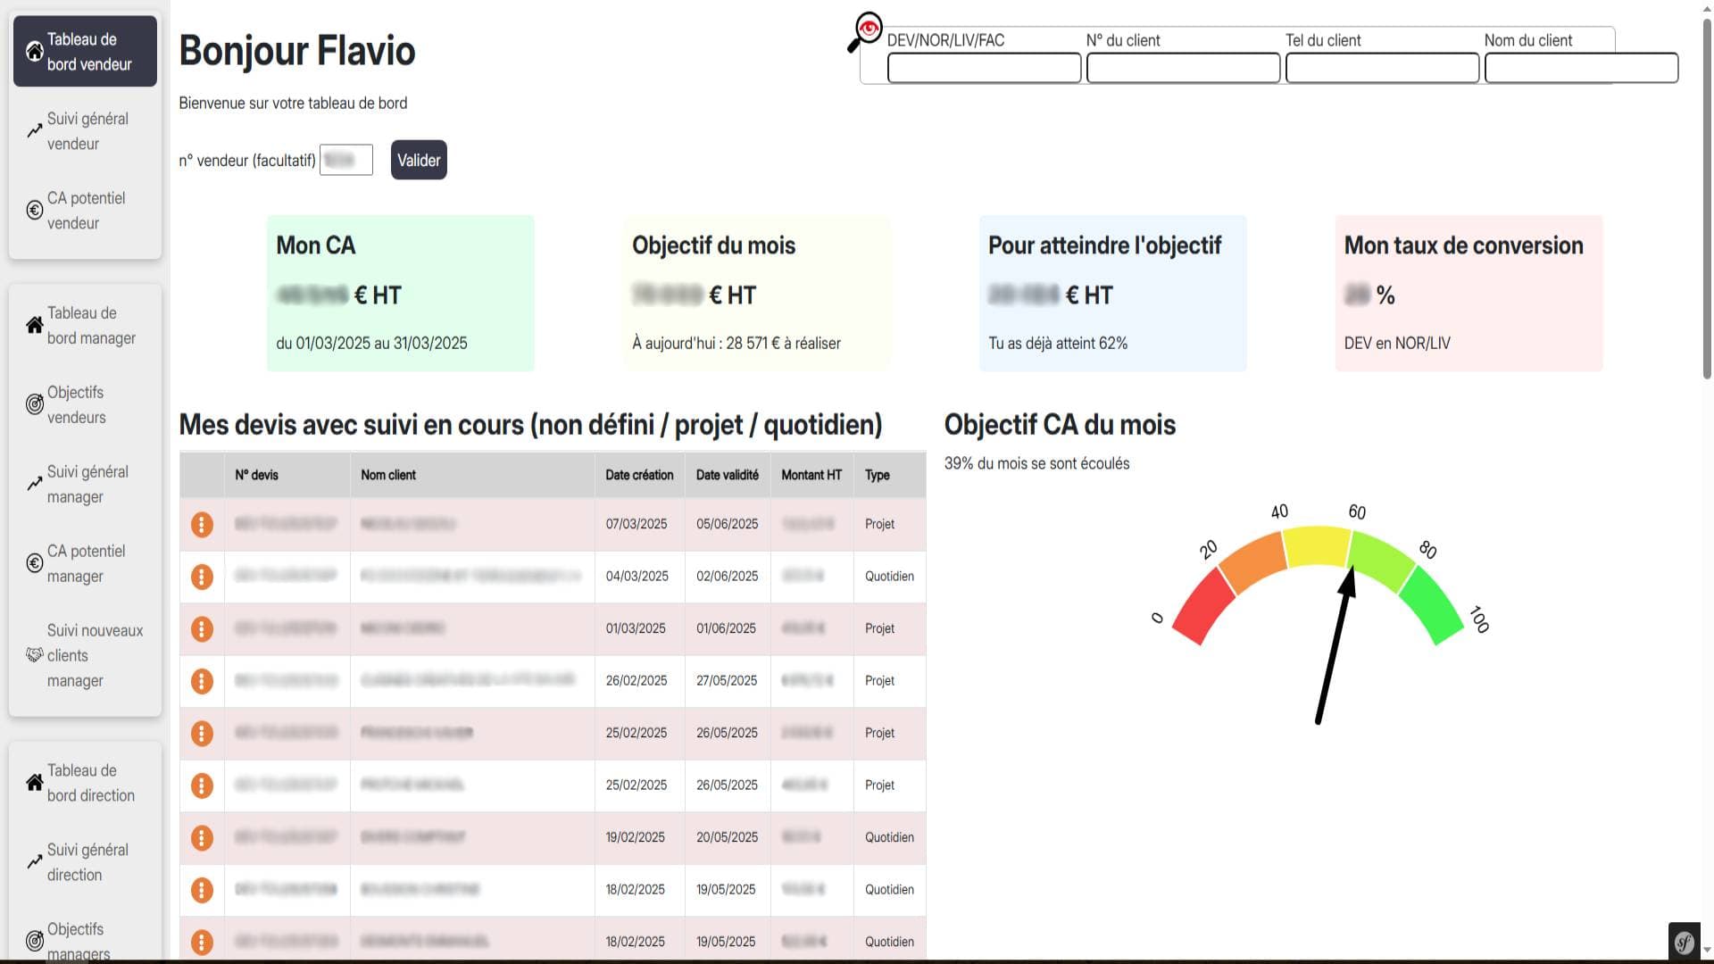This screenshot has height=964, width=1714.
Task: Go to Suivi général vendeur page
Action: pyautogui.click(x=85, y=130)
